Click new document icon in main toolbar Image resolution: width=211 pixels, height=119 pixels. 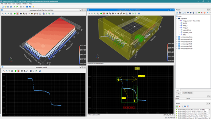tap(3, 7)
